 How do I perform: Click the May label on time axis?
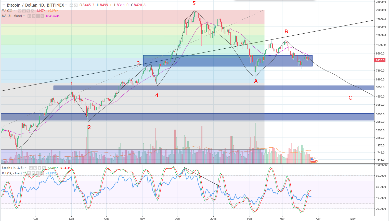click(353, 219)
